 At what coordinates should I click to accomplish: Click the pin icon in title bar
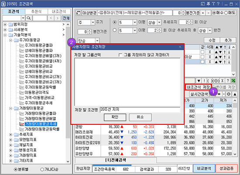click(208, 4)
